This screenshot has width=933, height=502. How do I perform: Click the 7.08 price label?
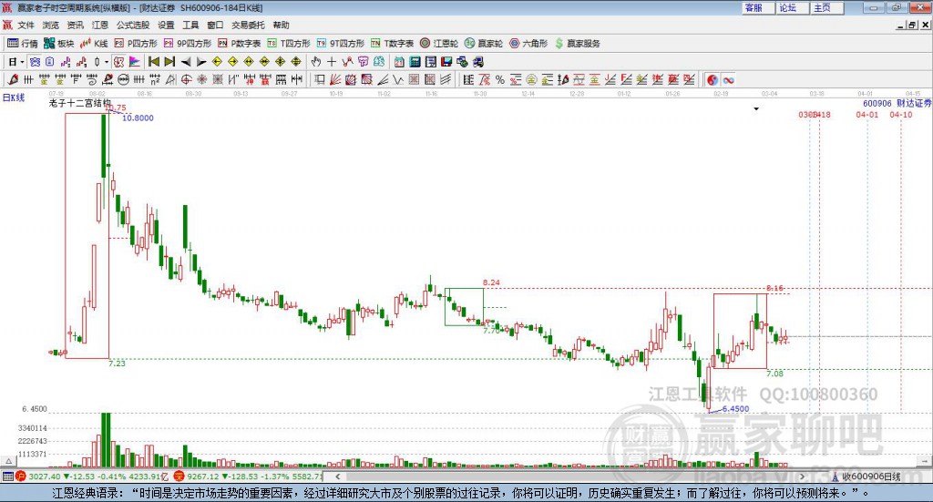click(x=774, y=374)
